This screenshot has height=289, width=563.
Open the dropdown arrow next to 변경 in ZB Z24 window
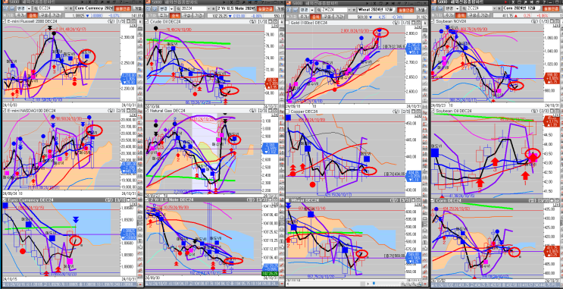coord(172,9)
